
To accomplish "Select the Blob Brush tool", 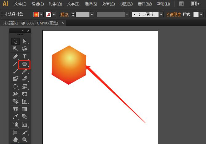I will (x=15, y=79).
